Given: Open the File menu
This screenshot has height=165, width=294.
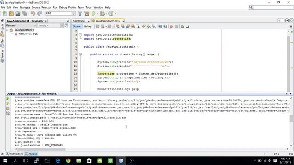Looking at the screenshot, I should pos(3,7).
